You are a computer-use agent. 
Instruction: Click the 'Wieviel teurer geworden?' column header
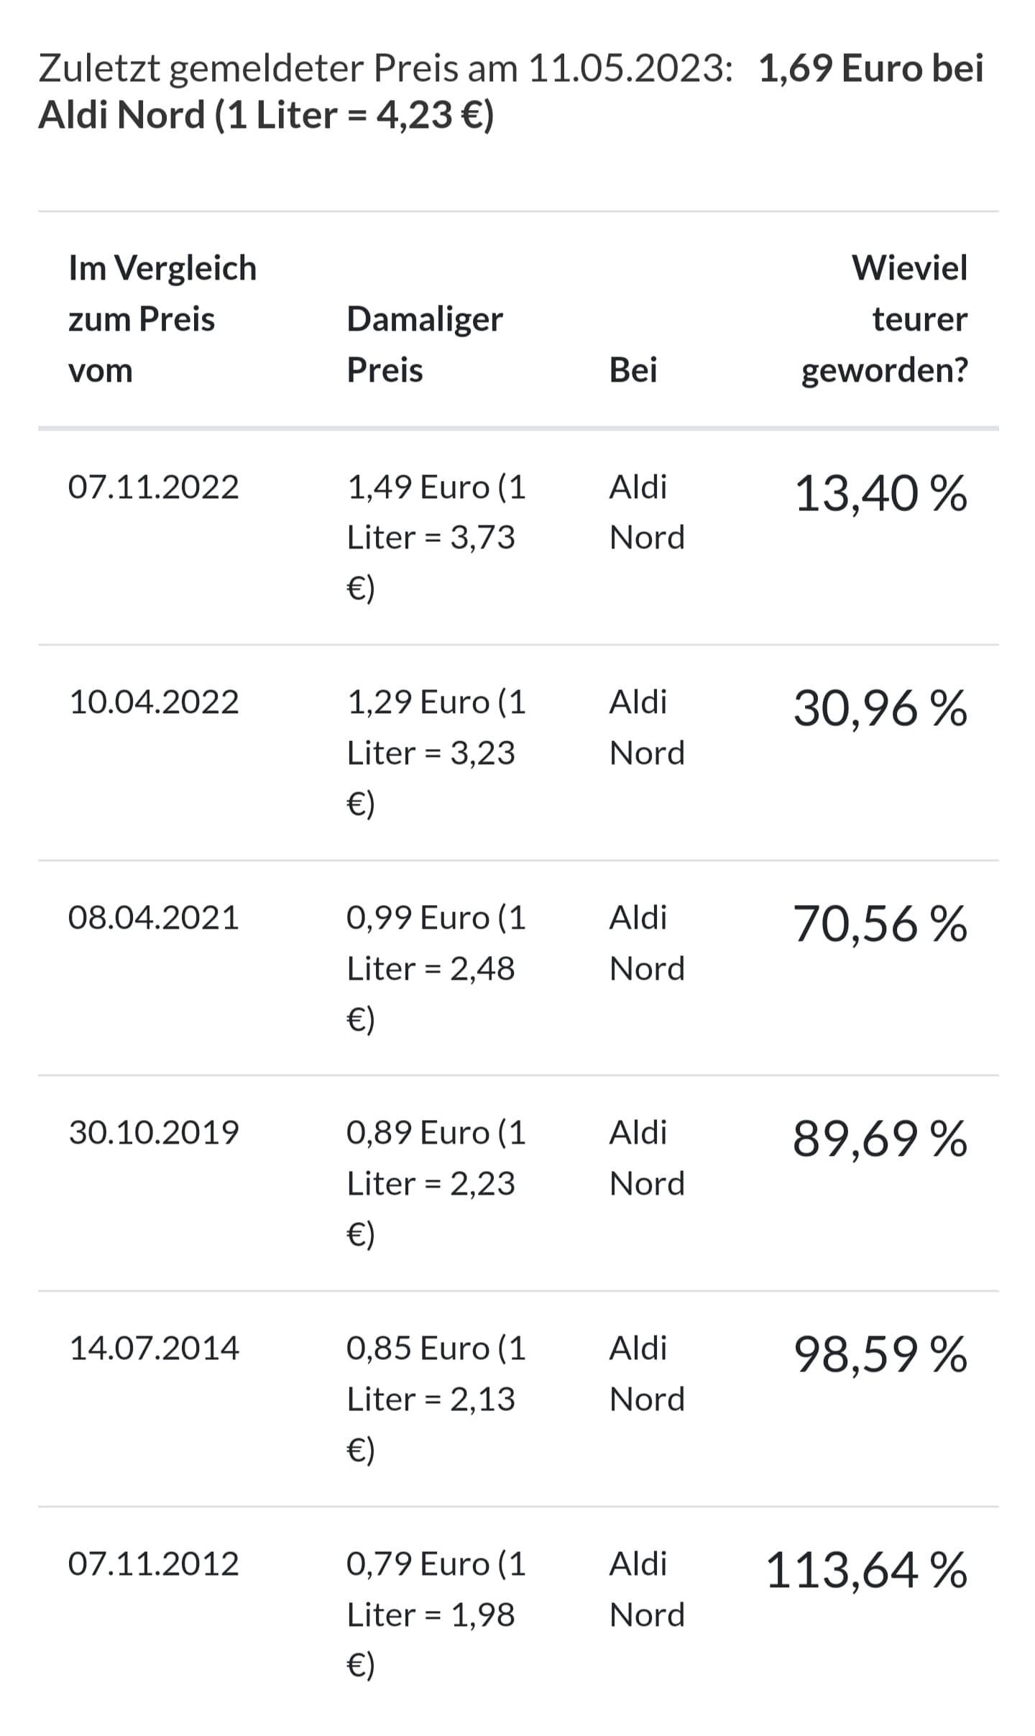(x=885, y=319)
